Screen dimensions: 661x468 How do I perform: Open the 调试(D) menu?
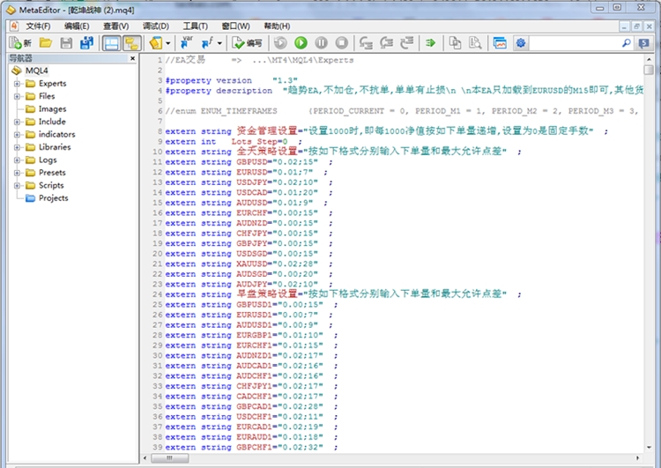[155, 26]
